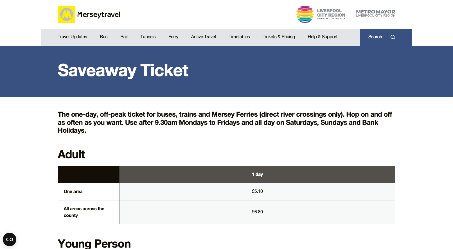The height and width of the screenshot is (249, 453).
Task: Select Bus in the navigation bar
Action: click(x=103, y=37)
